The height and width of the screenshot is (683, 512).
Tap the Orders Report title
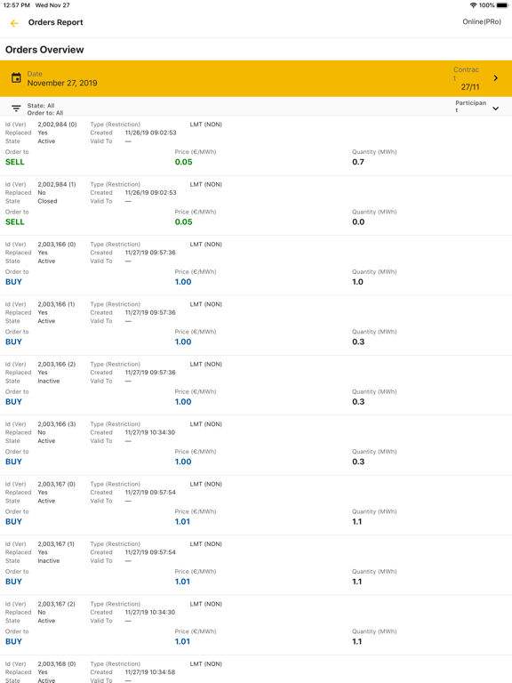click(x=55, y=22)
